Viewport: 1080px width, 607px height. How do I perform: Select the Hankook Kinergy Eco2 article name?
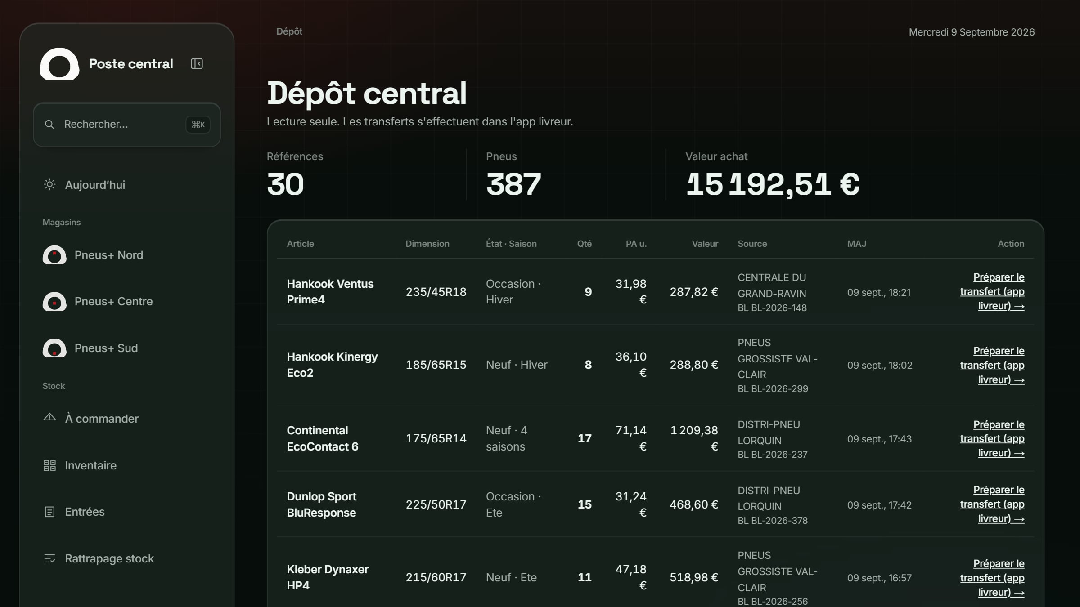(333, 365)
